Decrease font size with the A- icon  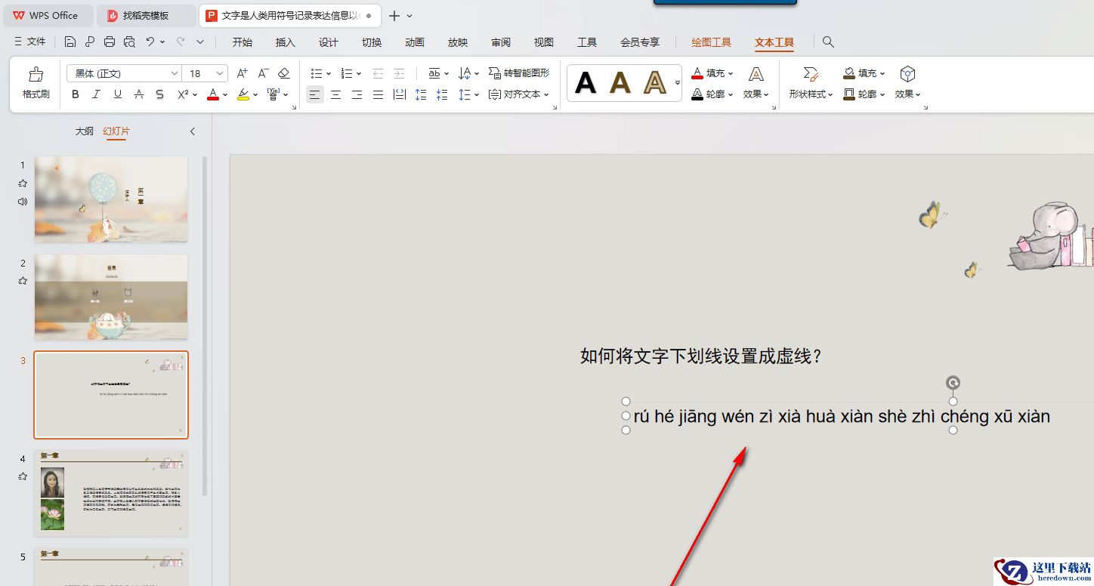[x=264, y=73]
